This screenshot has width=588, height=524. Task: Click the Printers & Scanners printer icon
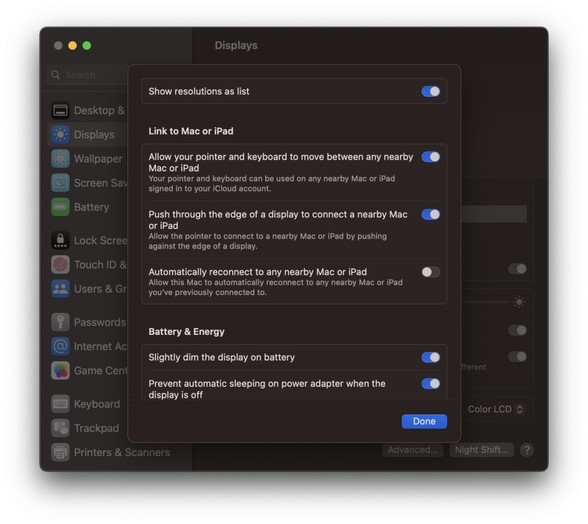[60, 452]
